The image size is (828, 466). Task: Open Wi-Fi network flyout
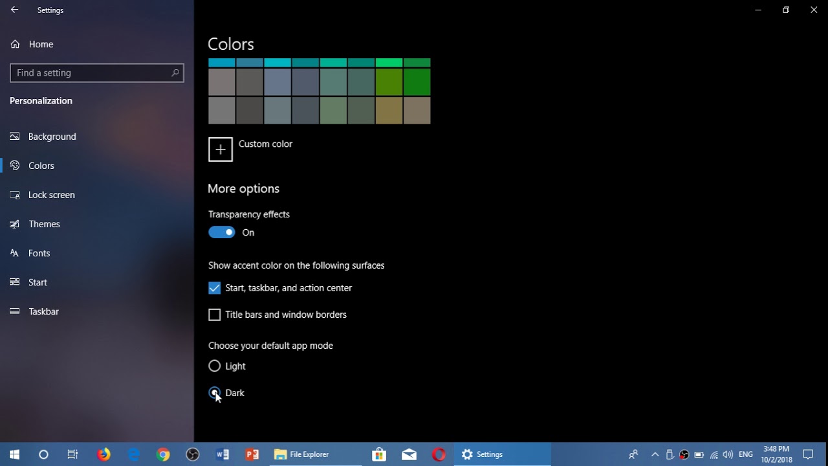pos(714,454)
